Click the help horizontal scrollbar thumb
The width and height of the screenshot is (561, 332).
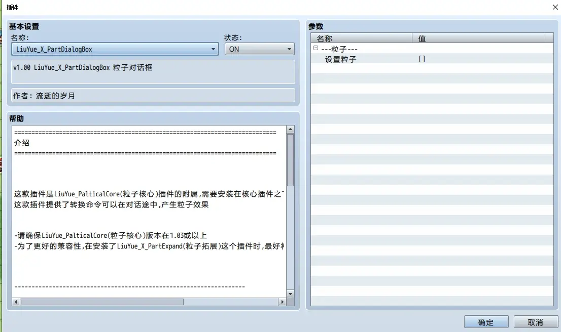coord(102,302)
